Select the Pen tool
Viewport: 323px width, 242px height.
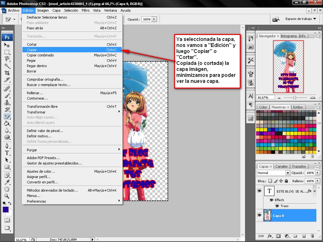pos(7,146)
